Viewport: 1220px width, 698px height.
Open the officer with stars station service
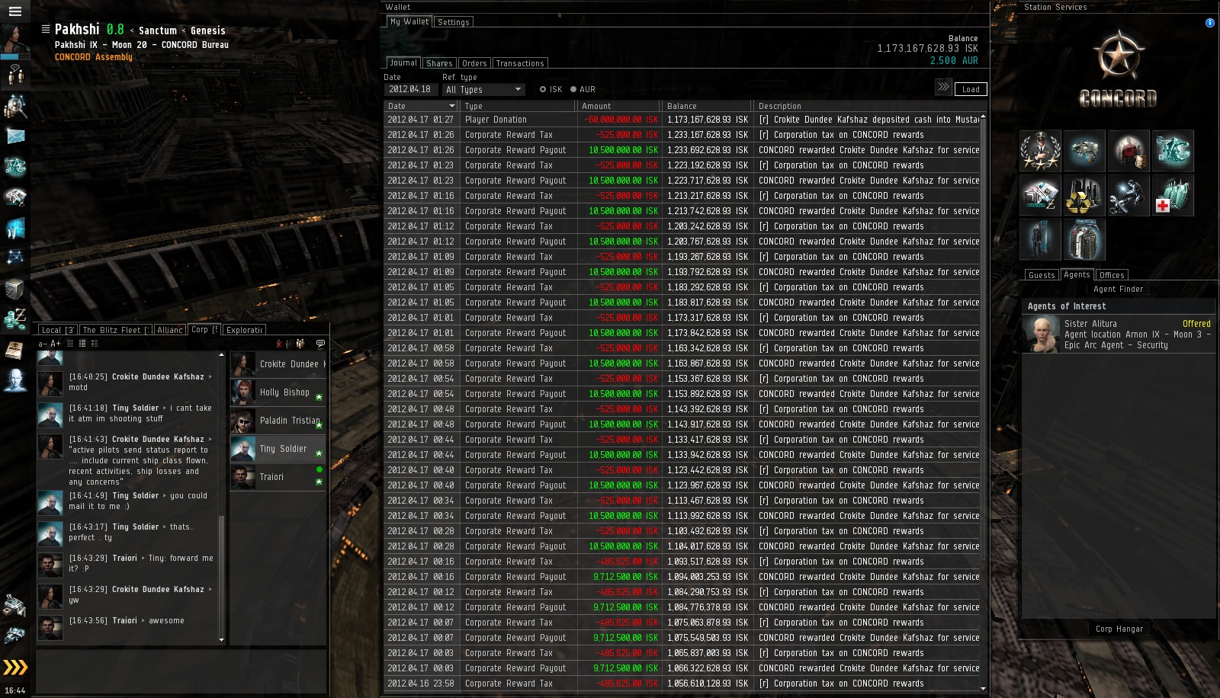click(1040, 150)
